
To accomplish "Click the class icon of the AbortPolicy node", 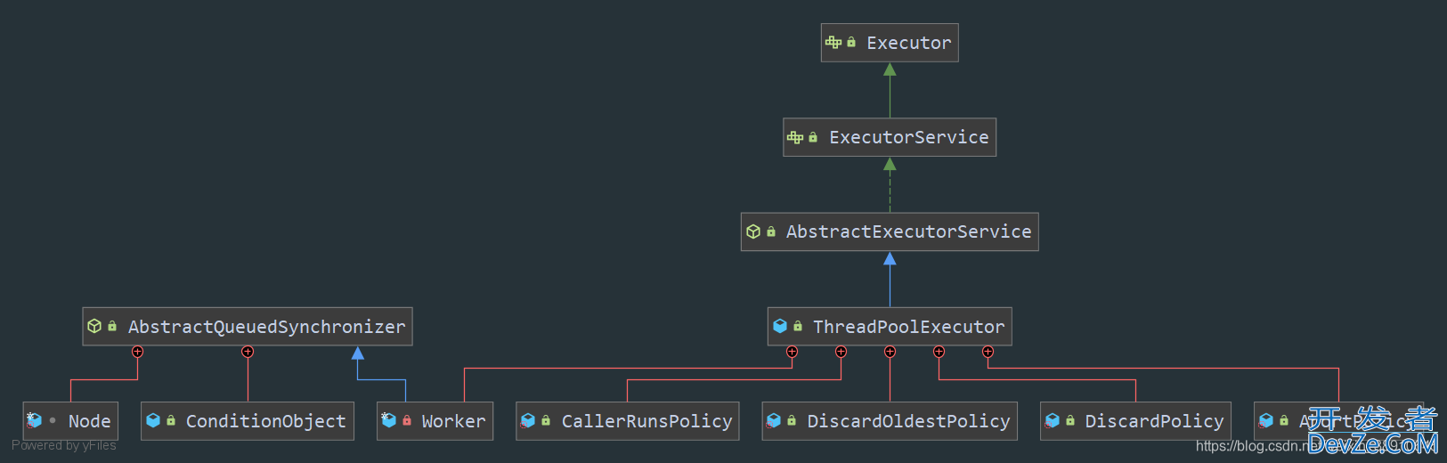I will [x=1266, y=420].
